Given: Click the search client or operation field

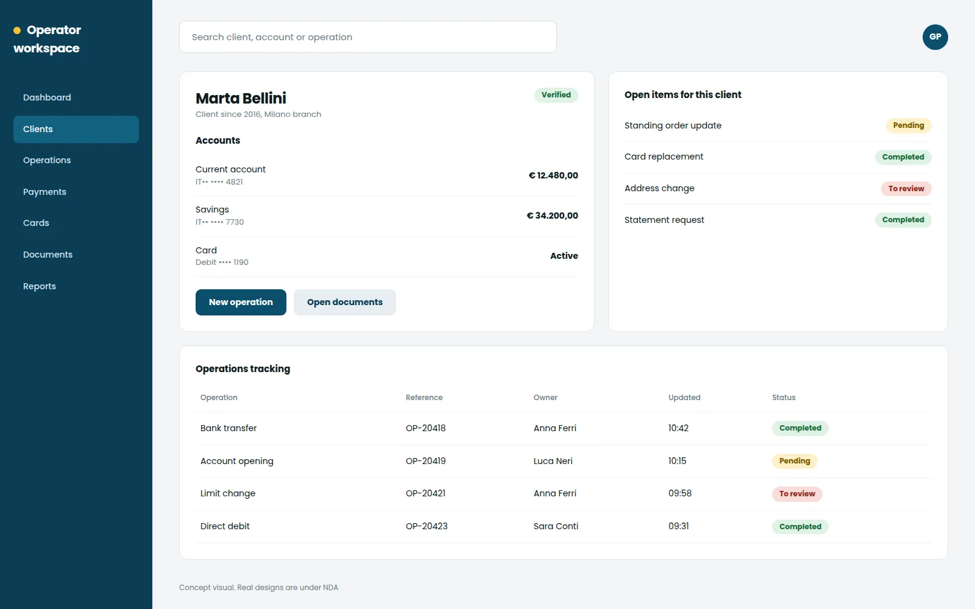Looking at the screenshot, I should point(368,37).
